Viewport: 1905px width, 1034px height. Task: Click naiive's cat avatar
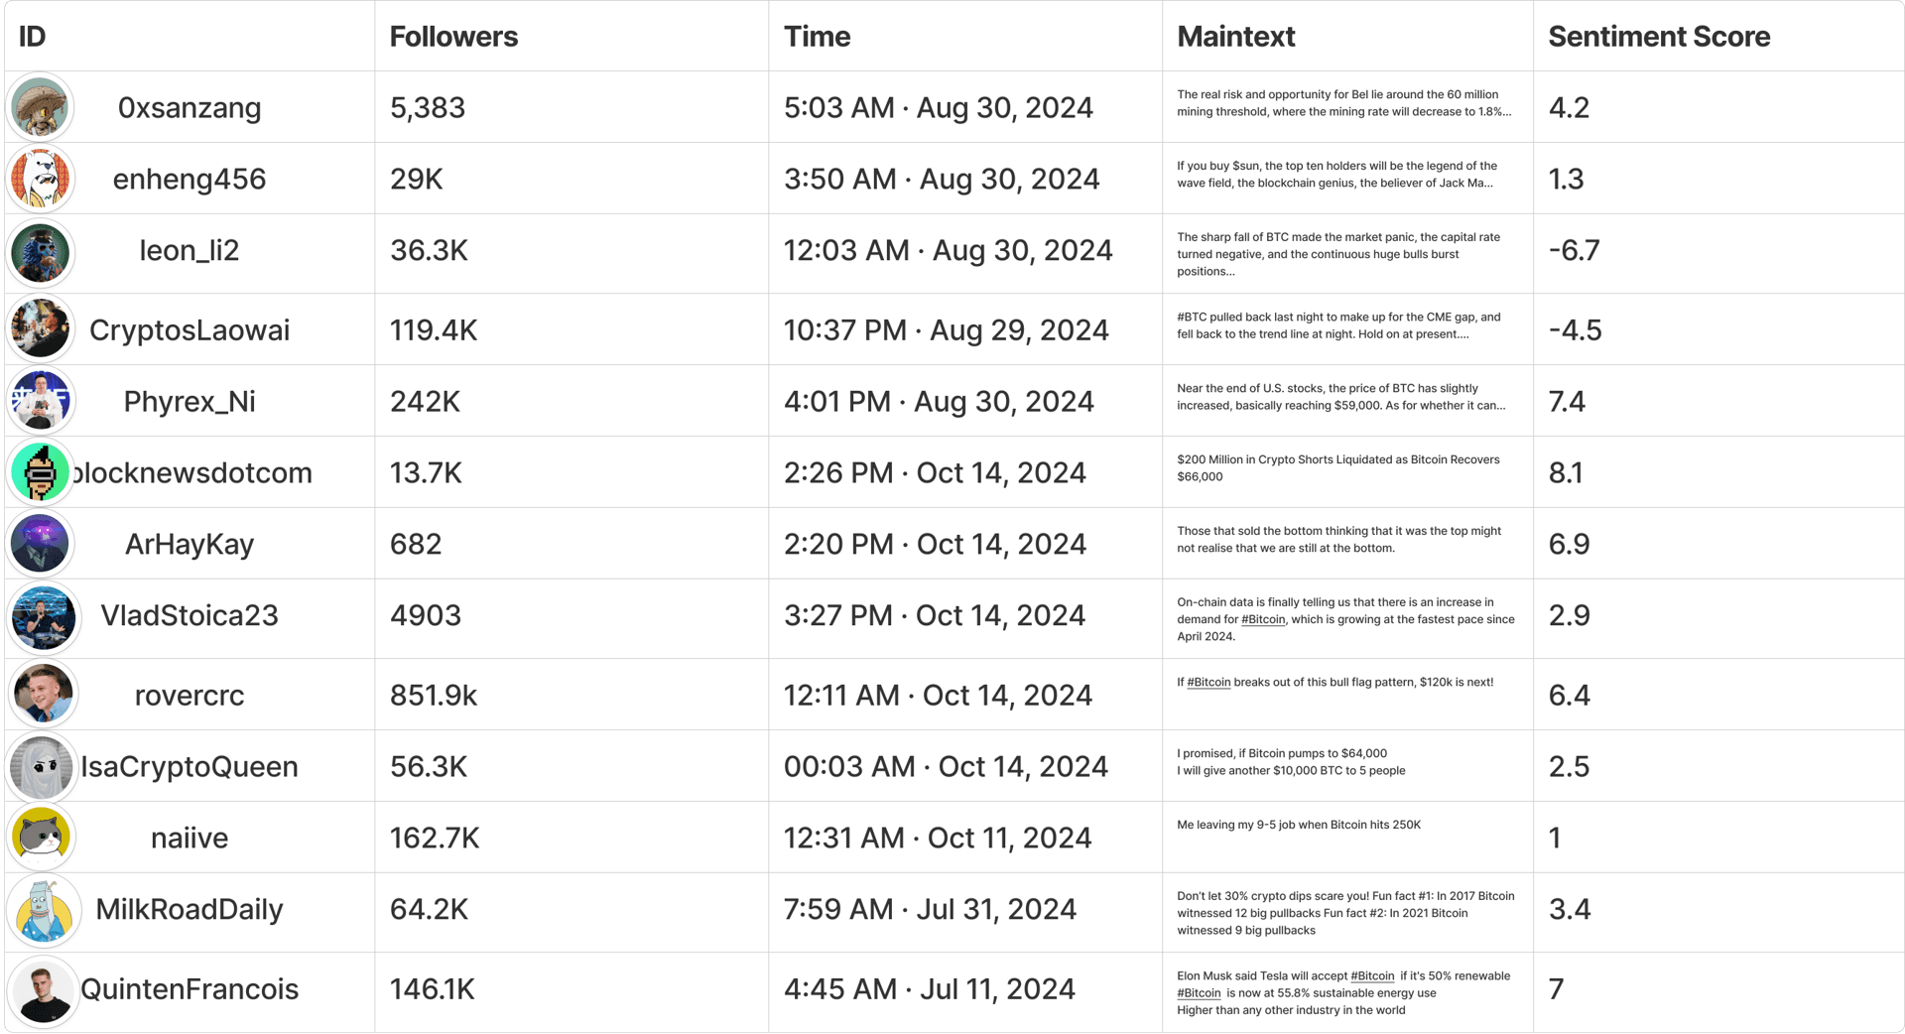[x=41, y=838]
